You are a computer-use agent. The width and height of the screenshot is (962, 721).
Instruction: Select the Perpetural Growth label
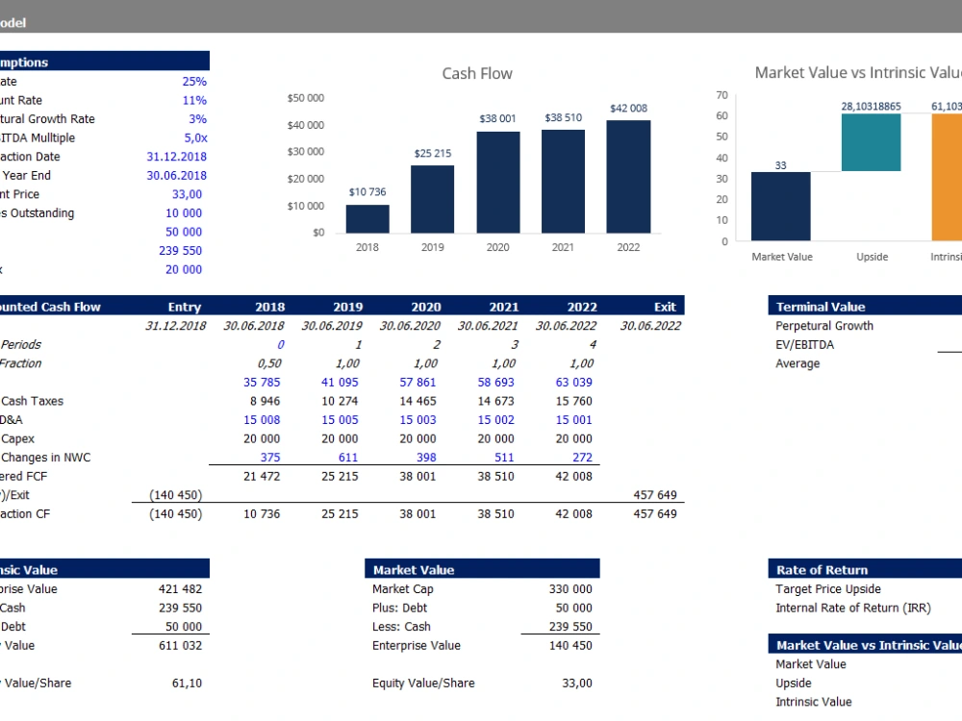824,326
